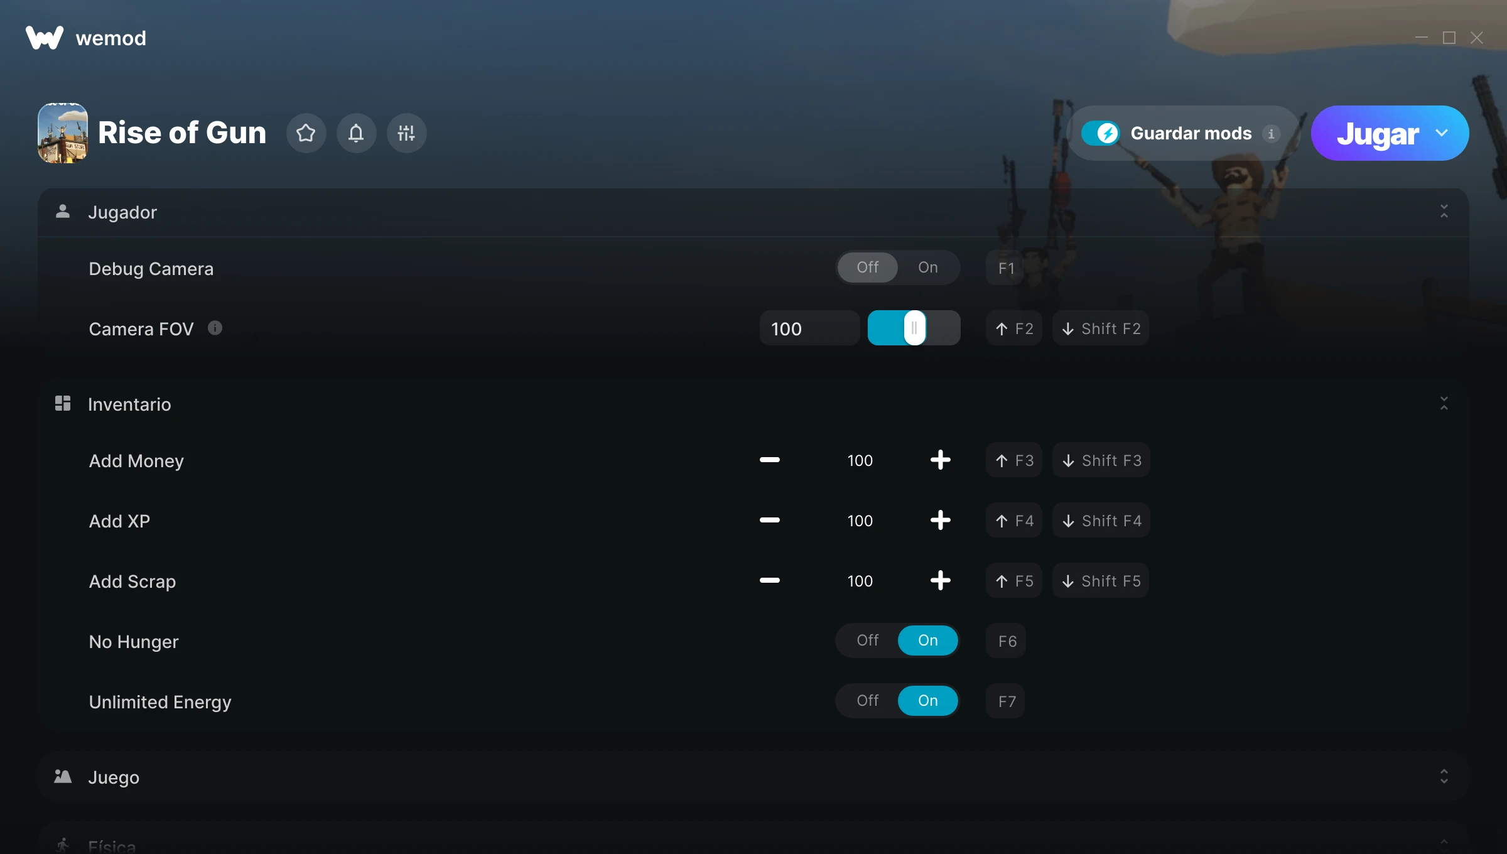Collapse the Jugador section
Image resolution: width=1507 pixels, height=854 pixels.
click(x=1444, y=212)
